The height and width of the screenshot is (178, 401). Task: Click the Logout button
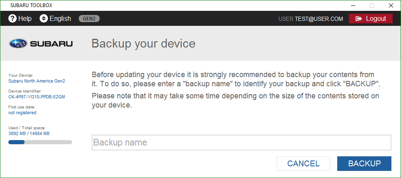pos(371,19)
